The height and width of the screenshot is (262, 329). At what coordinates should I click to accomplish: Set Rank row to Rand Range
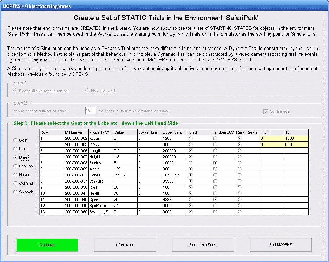click(x=239, y=187)
